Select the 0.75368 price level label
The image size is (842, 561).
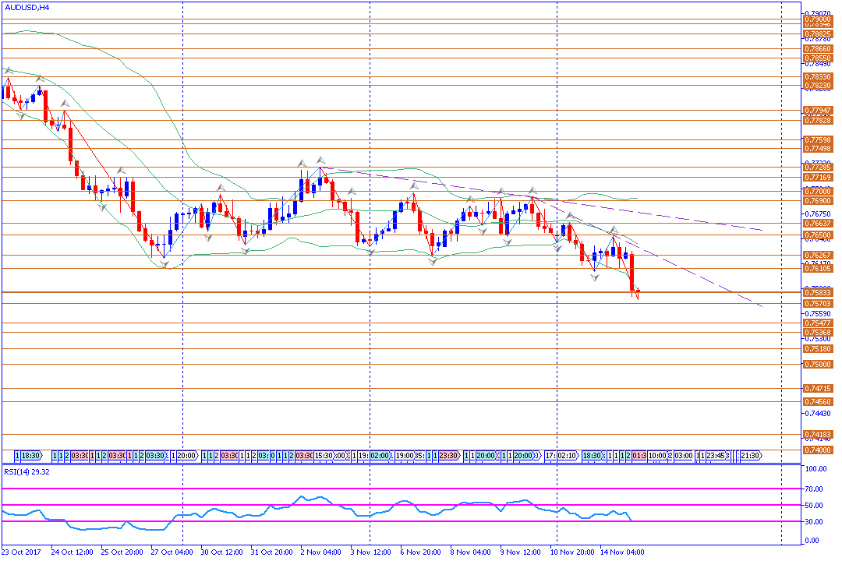[x=818, y=332]
